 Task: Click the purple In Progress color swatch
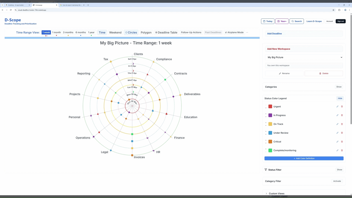pos(270,115)
